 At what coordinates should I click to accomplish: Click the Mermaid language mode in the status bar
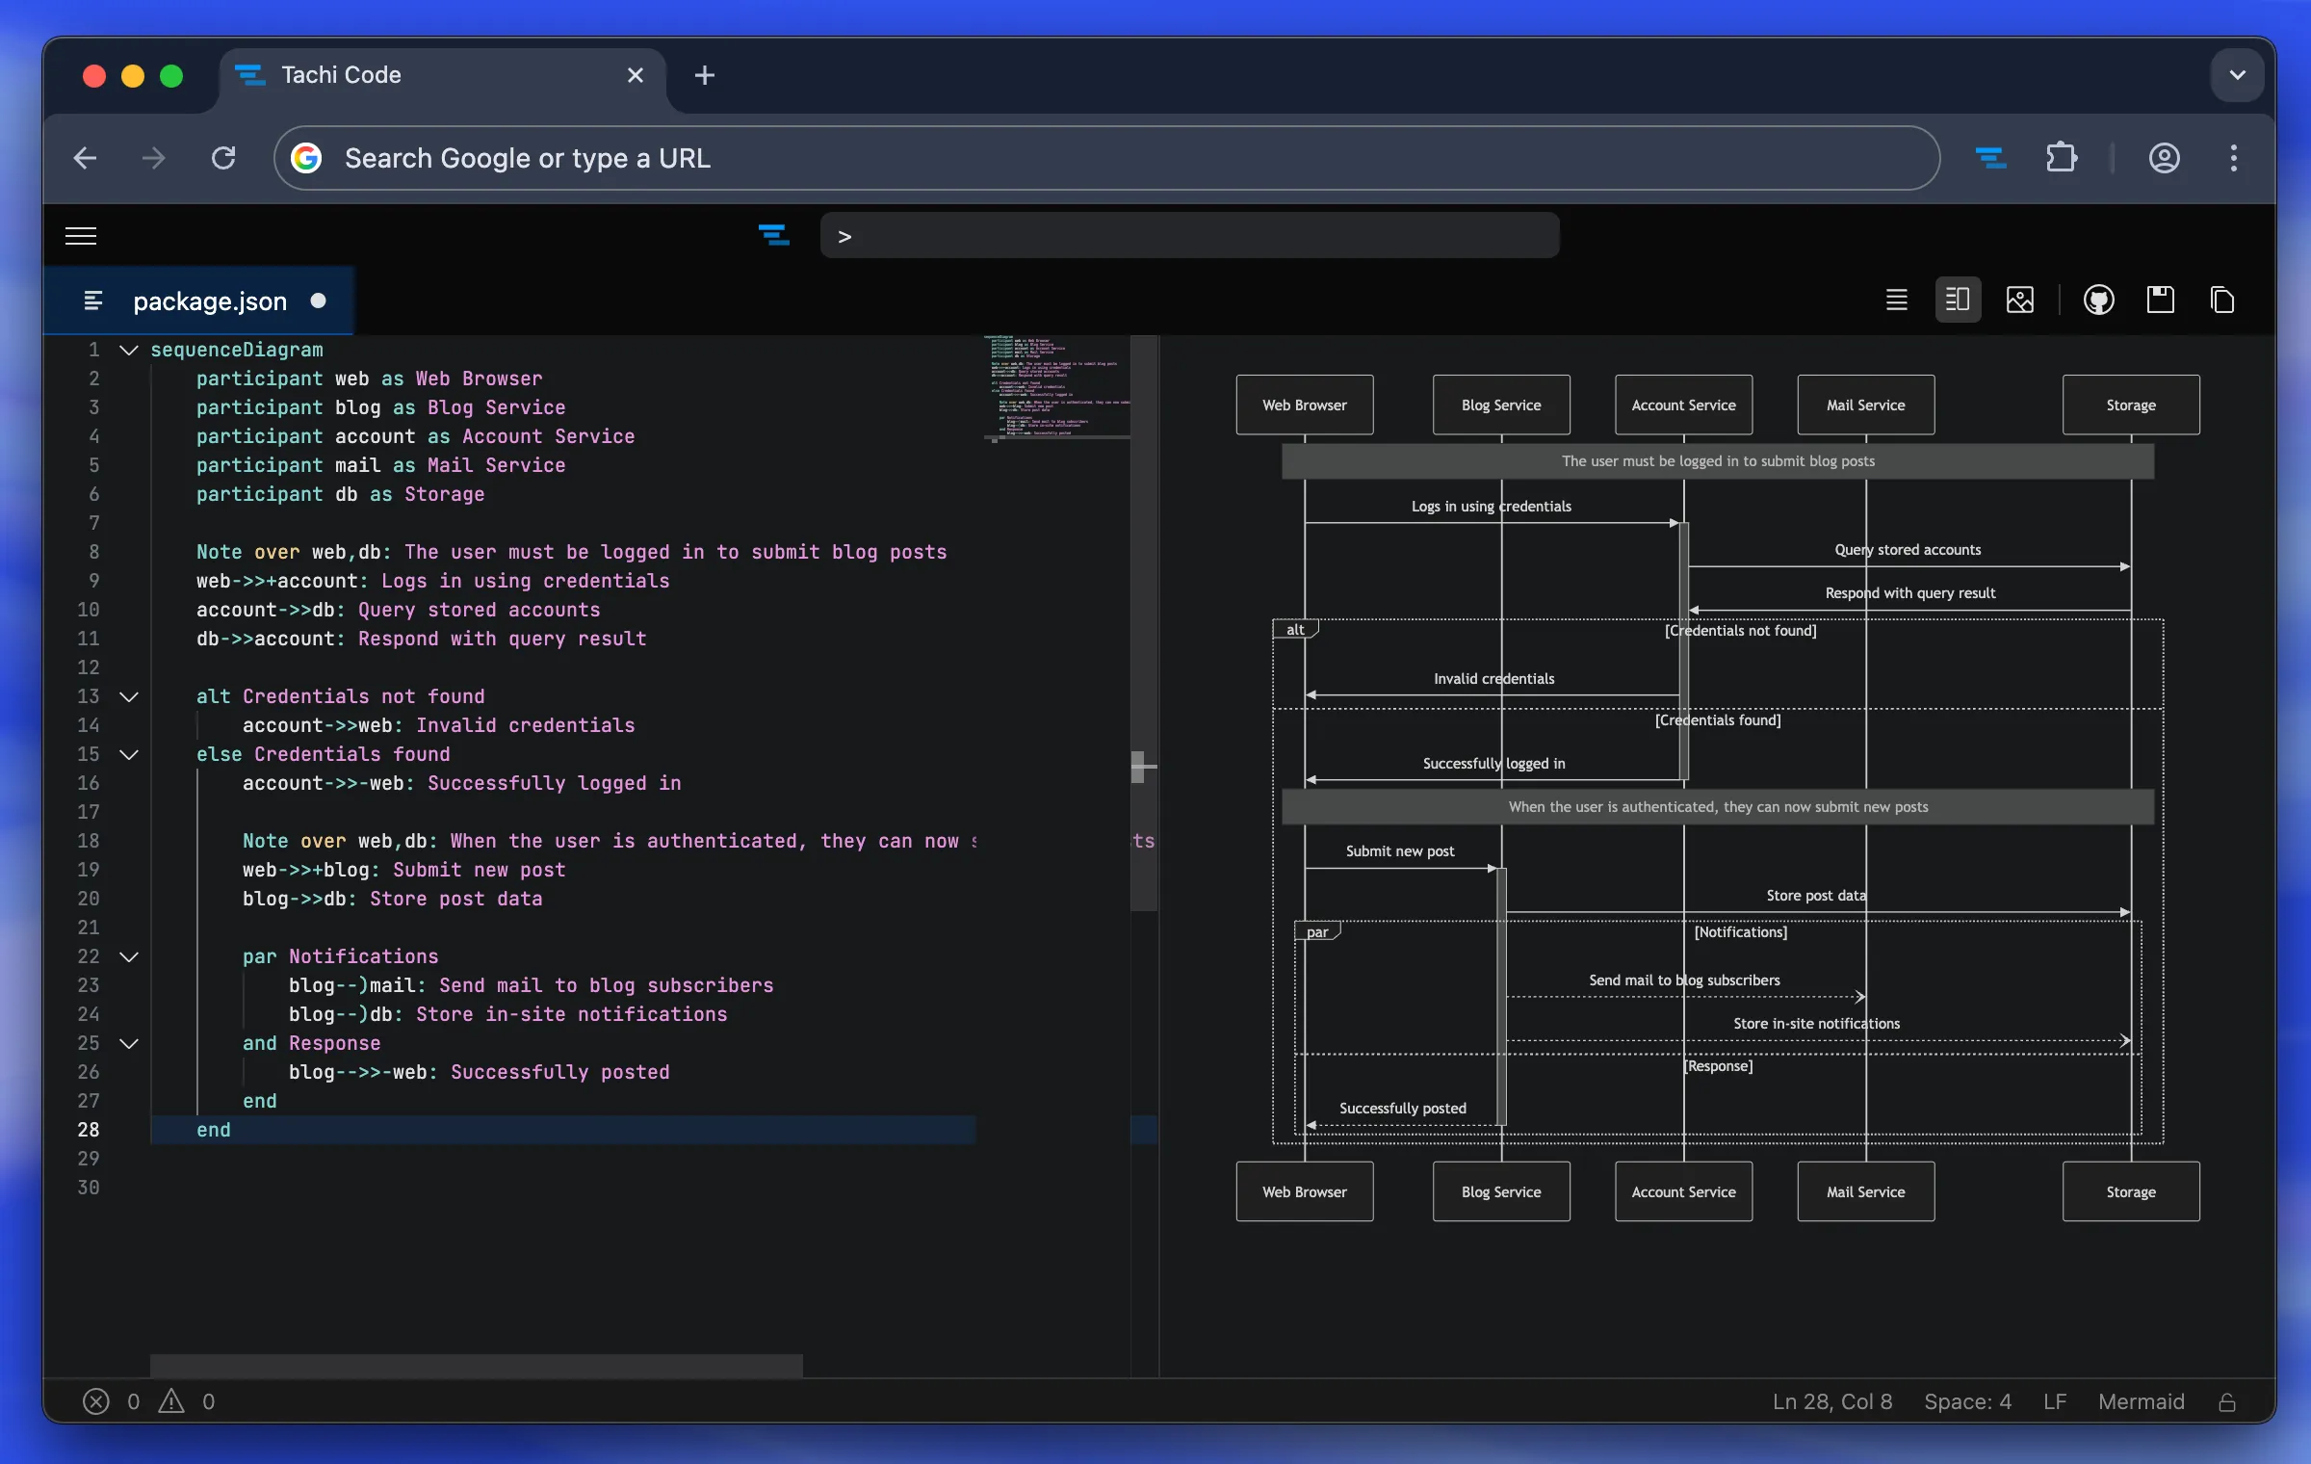pos(2141,1402)
